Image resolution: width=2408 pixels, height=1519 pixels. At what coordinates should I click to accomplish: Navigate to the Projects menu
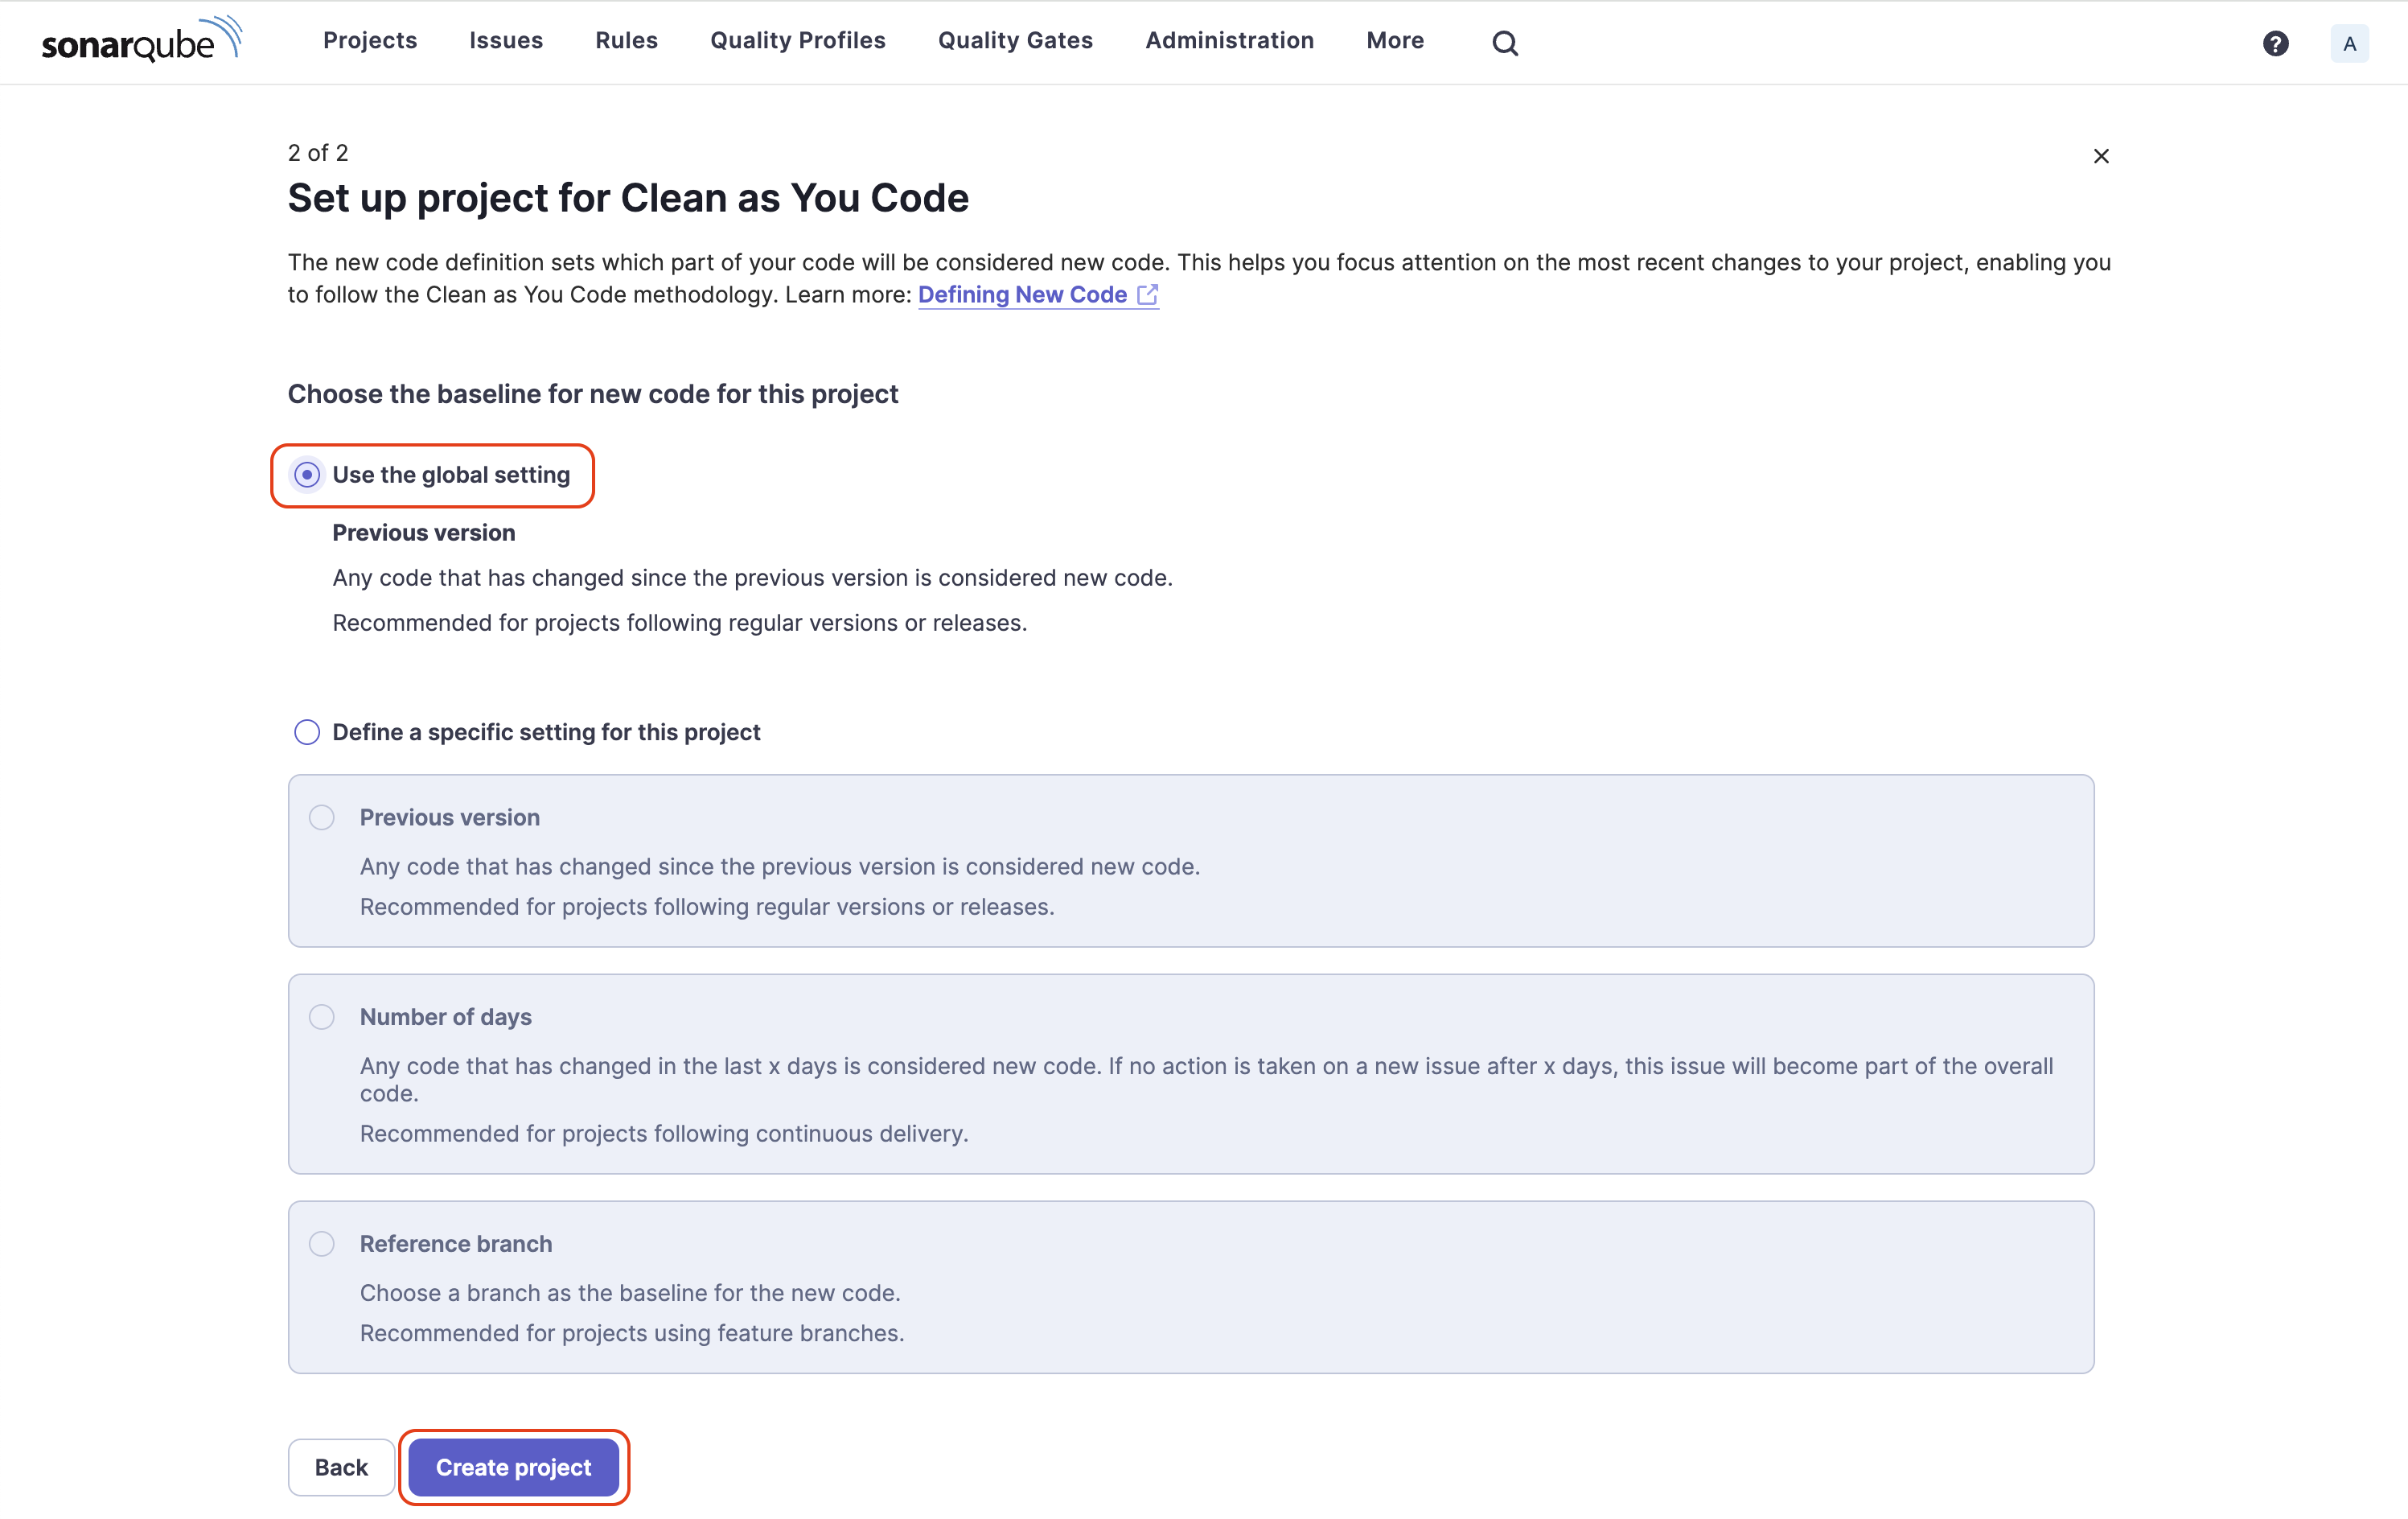(369, 40)
